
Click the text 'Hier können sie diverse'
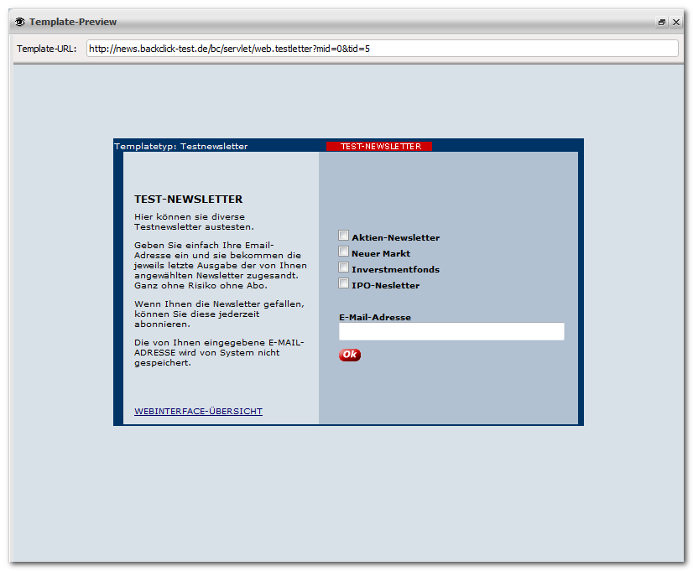pyautogui.click(x=190, y=217)
